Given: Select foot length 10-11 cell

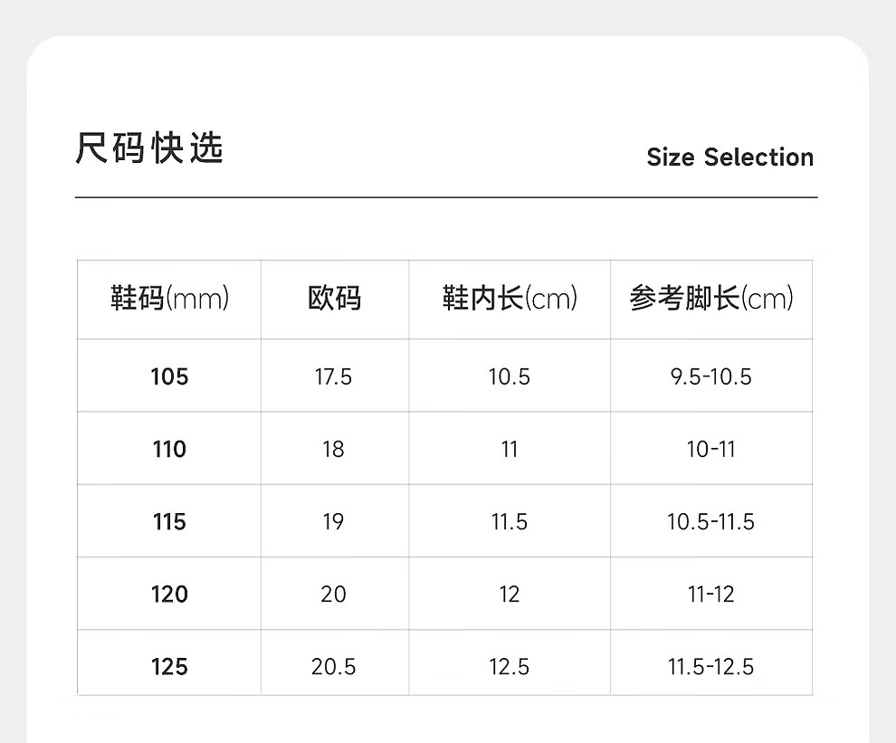Looking at the screenshot, I should click(710, 449).
